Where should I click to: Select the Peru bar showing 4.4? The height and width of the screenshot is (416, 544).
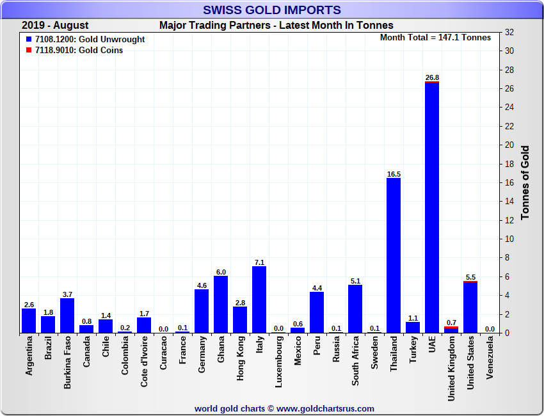[x=317, y=312]
